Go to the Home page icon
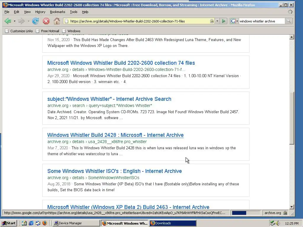 [x=57, y=21]
